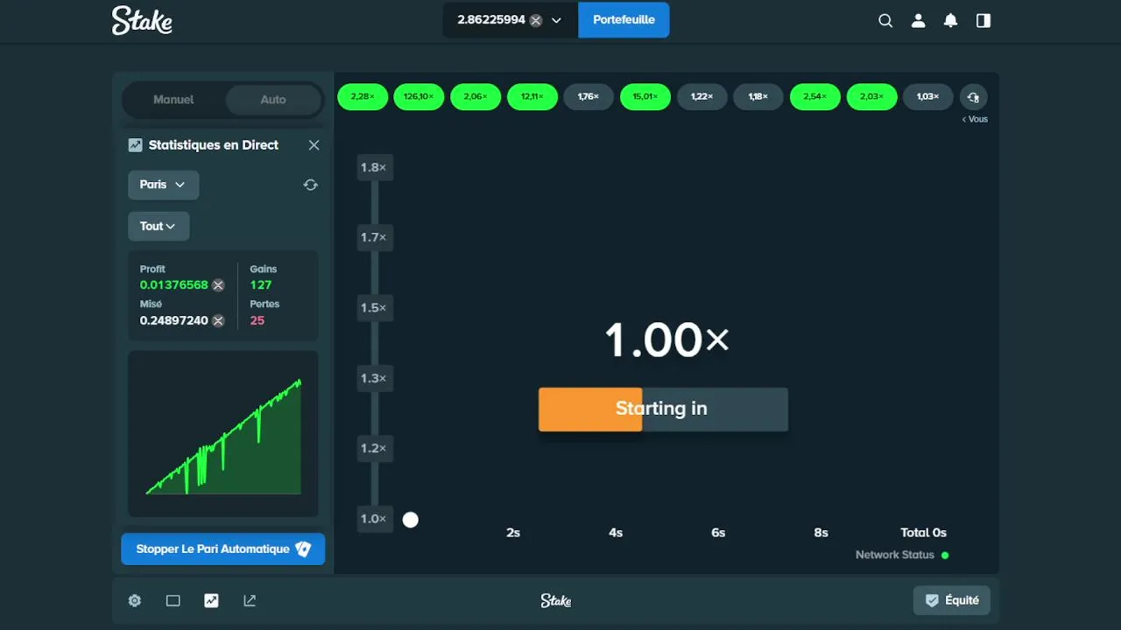1121x630 pixels.
Task: Open the notifications bell icon
Action: click(x=950, y=21)
